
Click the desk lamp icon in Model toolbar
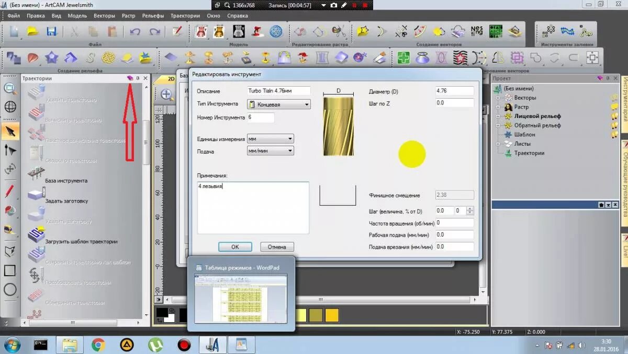[257, 31]
